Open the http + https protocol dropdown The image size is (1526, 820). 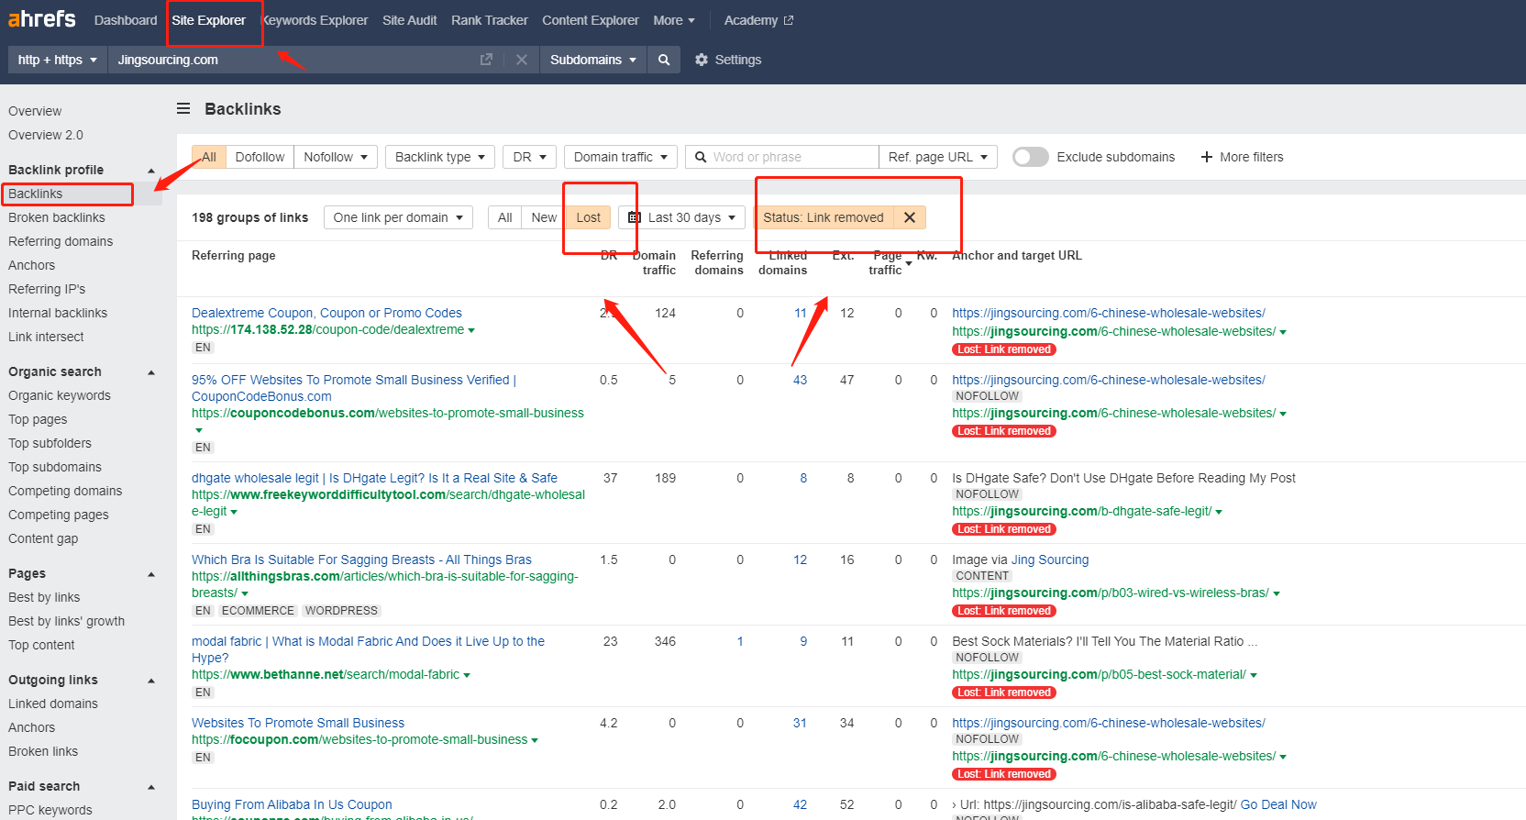click(57, 60)
